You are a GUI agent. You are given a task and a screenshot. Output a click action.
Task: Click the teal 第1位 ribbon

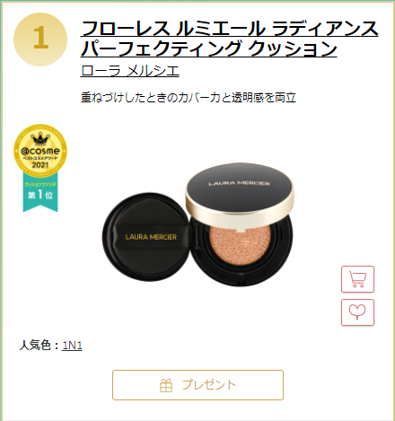click(x=40, y=193)
